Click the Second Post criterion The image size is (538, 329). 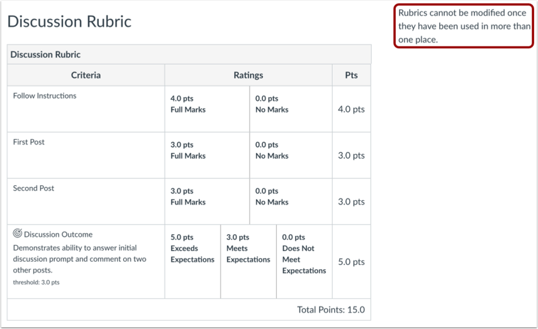33,188
